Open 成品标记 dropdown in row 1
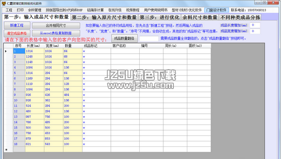 coord(84,51)
